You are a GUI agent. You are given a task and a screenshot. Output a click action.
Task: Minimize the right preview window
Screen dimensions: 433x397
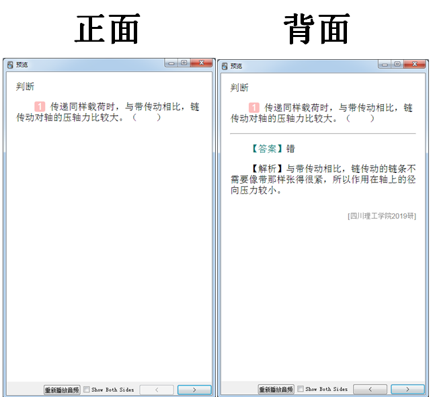pyautogui.click(x=385, y=65)
